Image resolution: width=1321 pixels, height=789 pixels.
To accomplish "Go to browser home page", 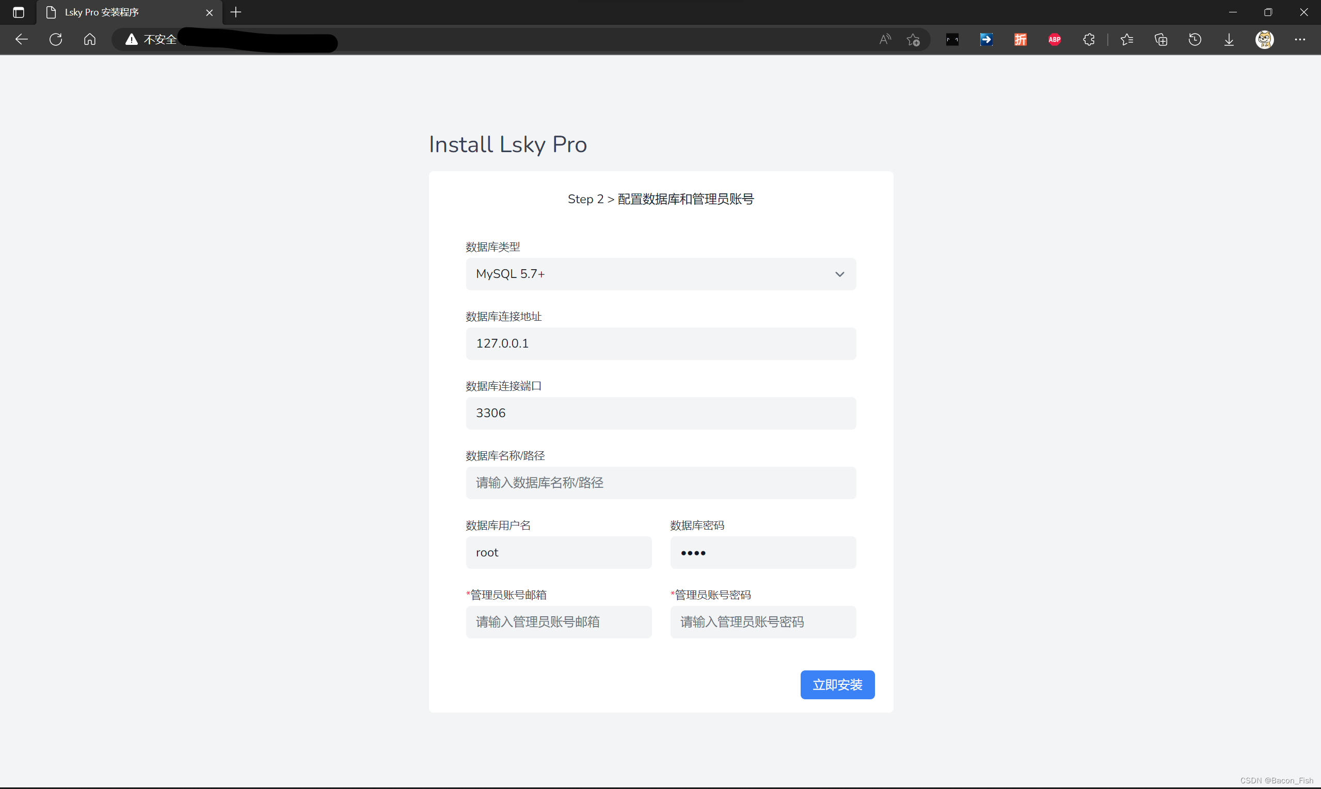I will pos(90,39).
